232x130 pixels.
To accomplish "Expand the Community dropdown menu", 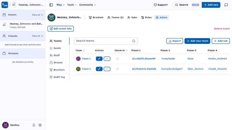I will (88, 5).
